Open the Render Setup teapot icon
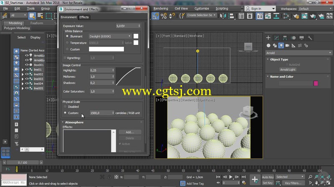Viewport: 334px width, 187px height. tap(296, 16)
